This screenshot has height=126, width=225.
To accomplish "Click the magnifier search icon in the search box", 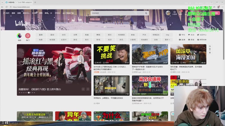I will [146, 13].
